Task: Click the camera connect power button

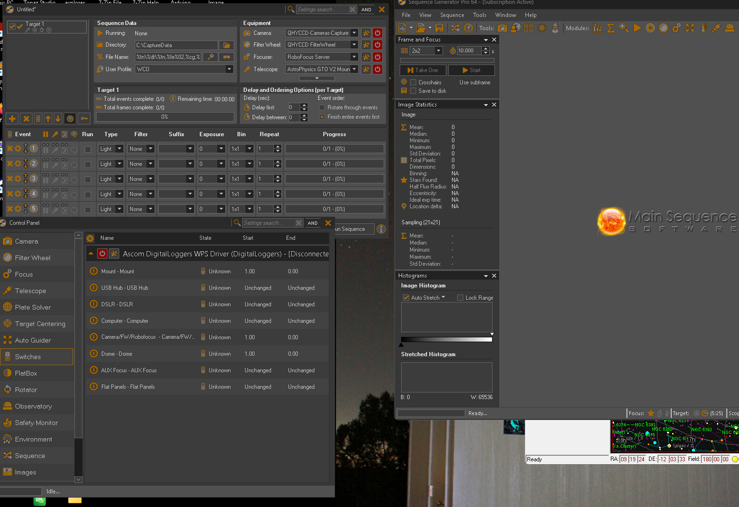Action: 378,33
